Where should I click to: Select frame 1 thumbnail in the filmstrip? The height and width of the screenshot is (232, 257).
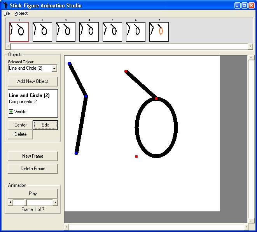point(19,32)
